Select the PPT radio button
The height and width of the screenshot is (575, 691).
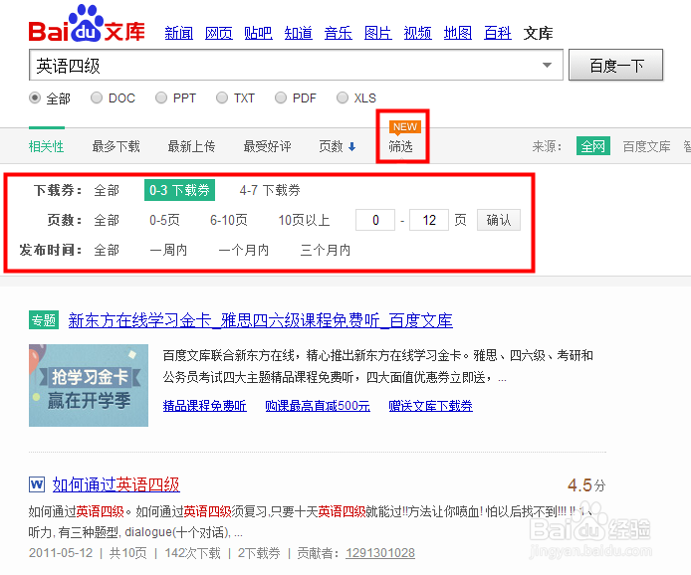(161, 97)
